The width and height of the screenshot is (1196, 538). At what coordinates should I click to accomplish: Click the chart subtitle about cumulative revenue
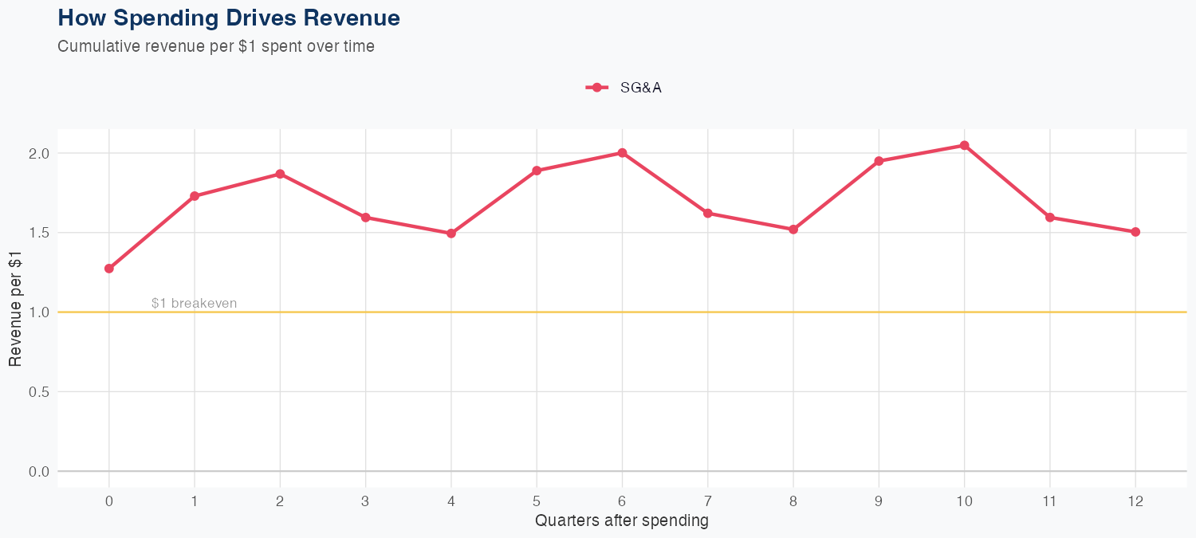point(216,46)
